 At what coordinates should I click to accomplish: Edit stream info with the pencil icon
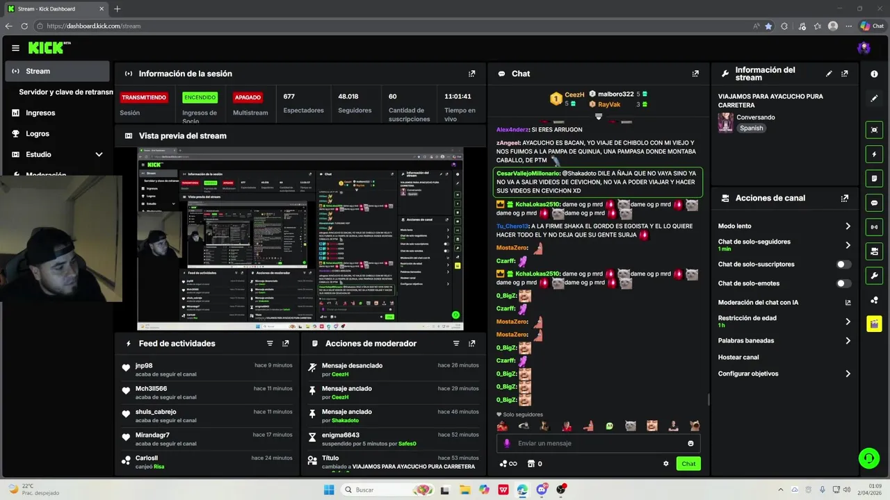[829, 74]
